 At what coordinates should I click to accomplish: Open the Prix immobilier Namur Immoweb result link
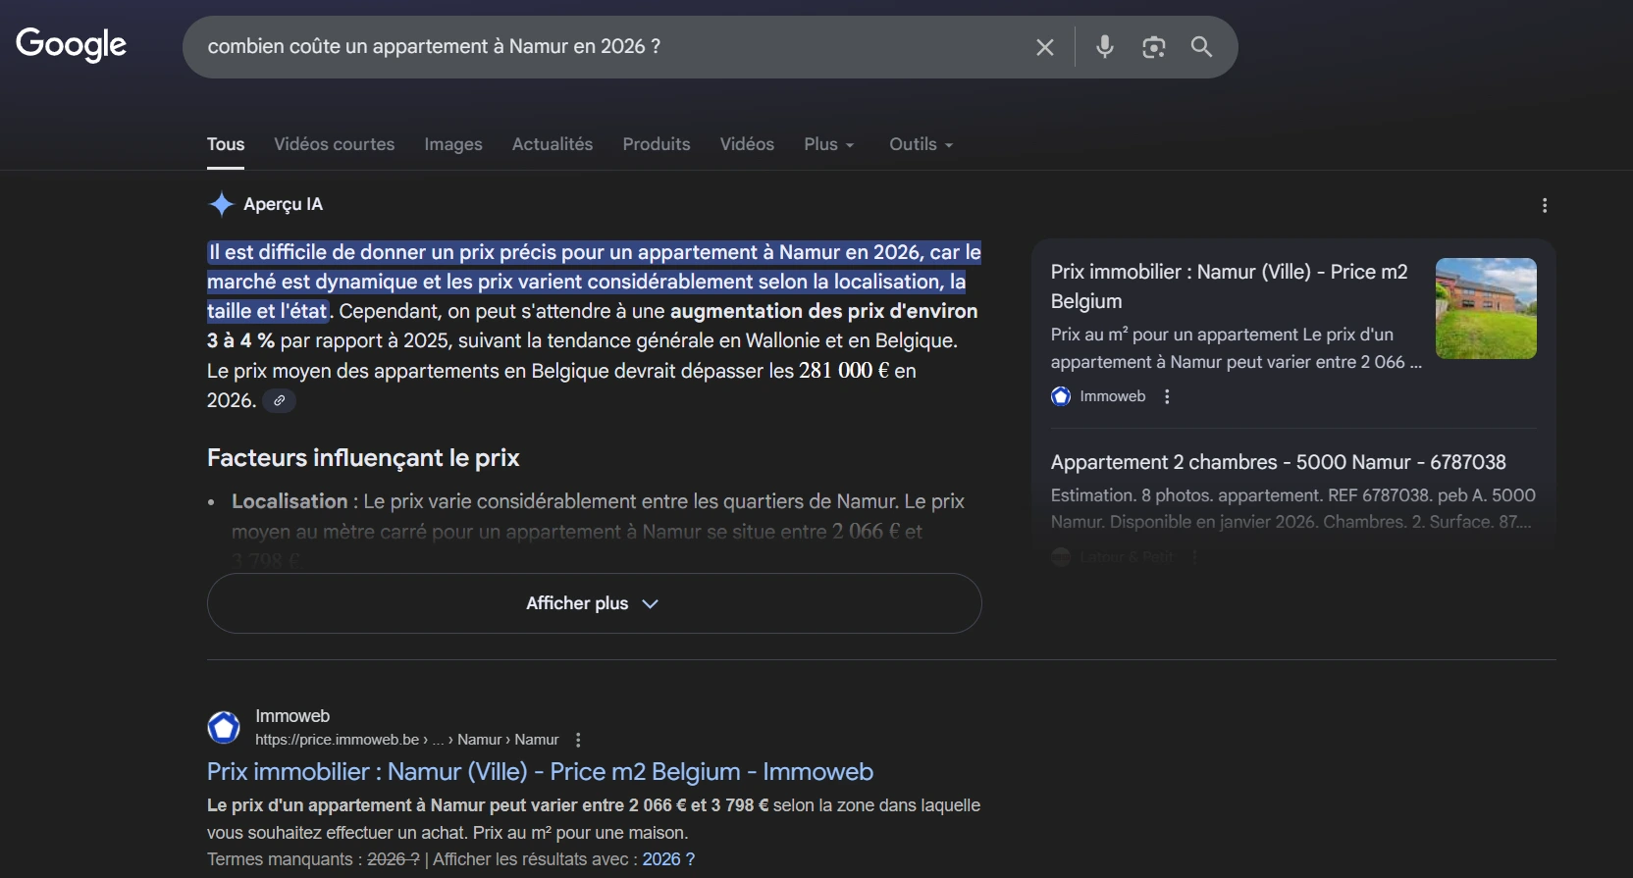tap(540, 772)
